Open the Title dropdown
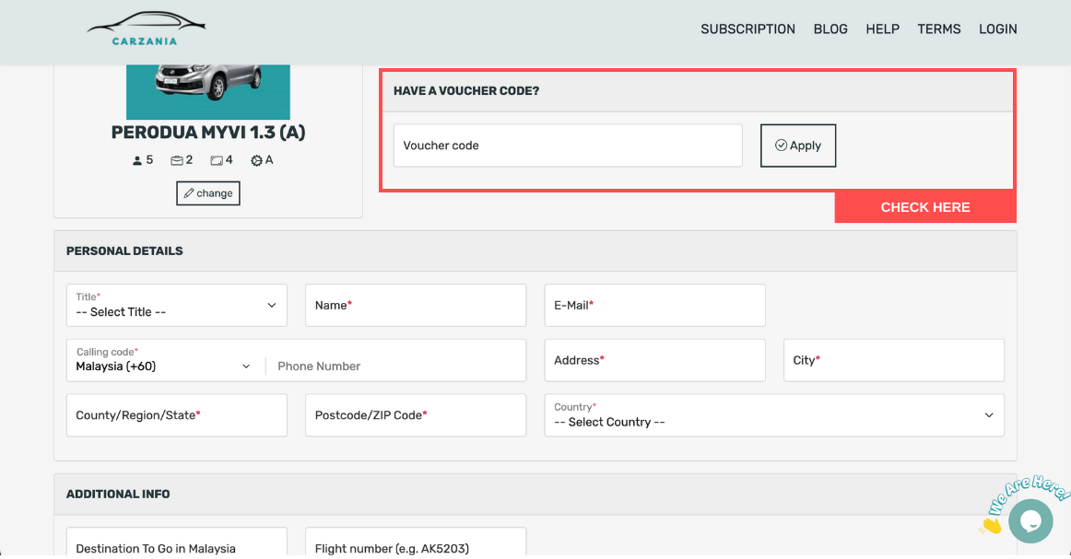Viewport: 1071px width, 559px height. click(x=177, y=305)
